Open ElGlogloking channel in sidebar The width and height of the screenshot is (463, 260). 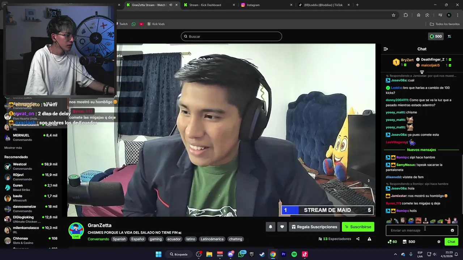coord(31,219)
